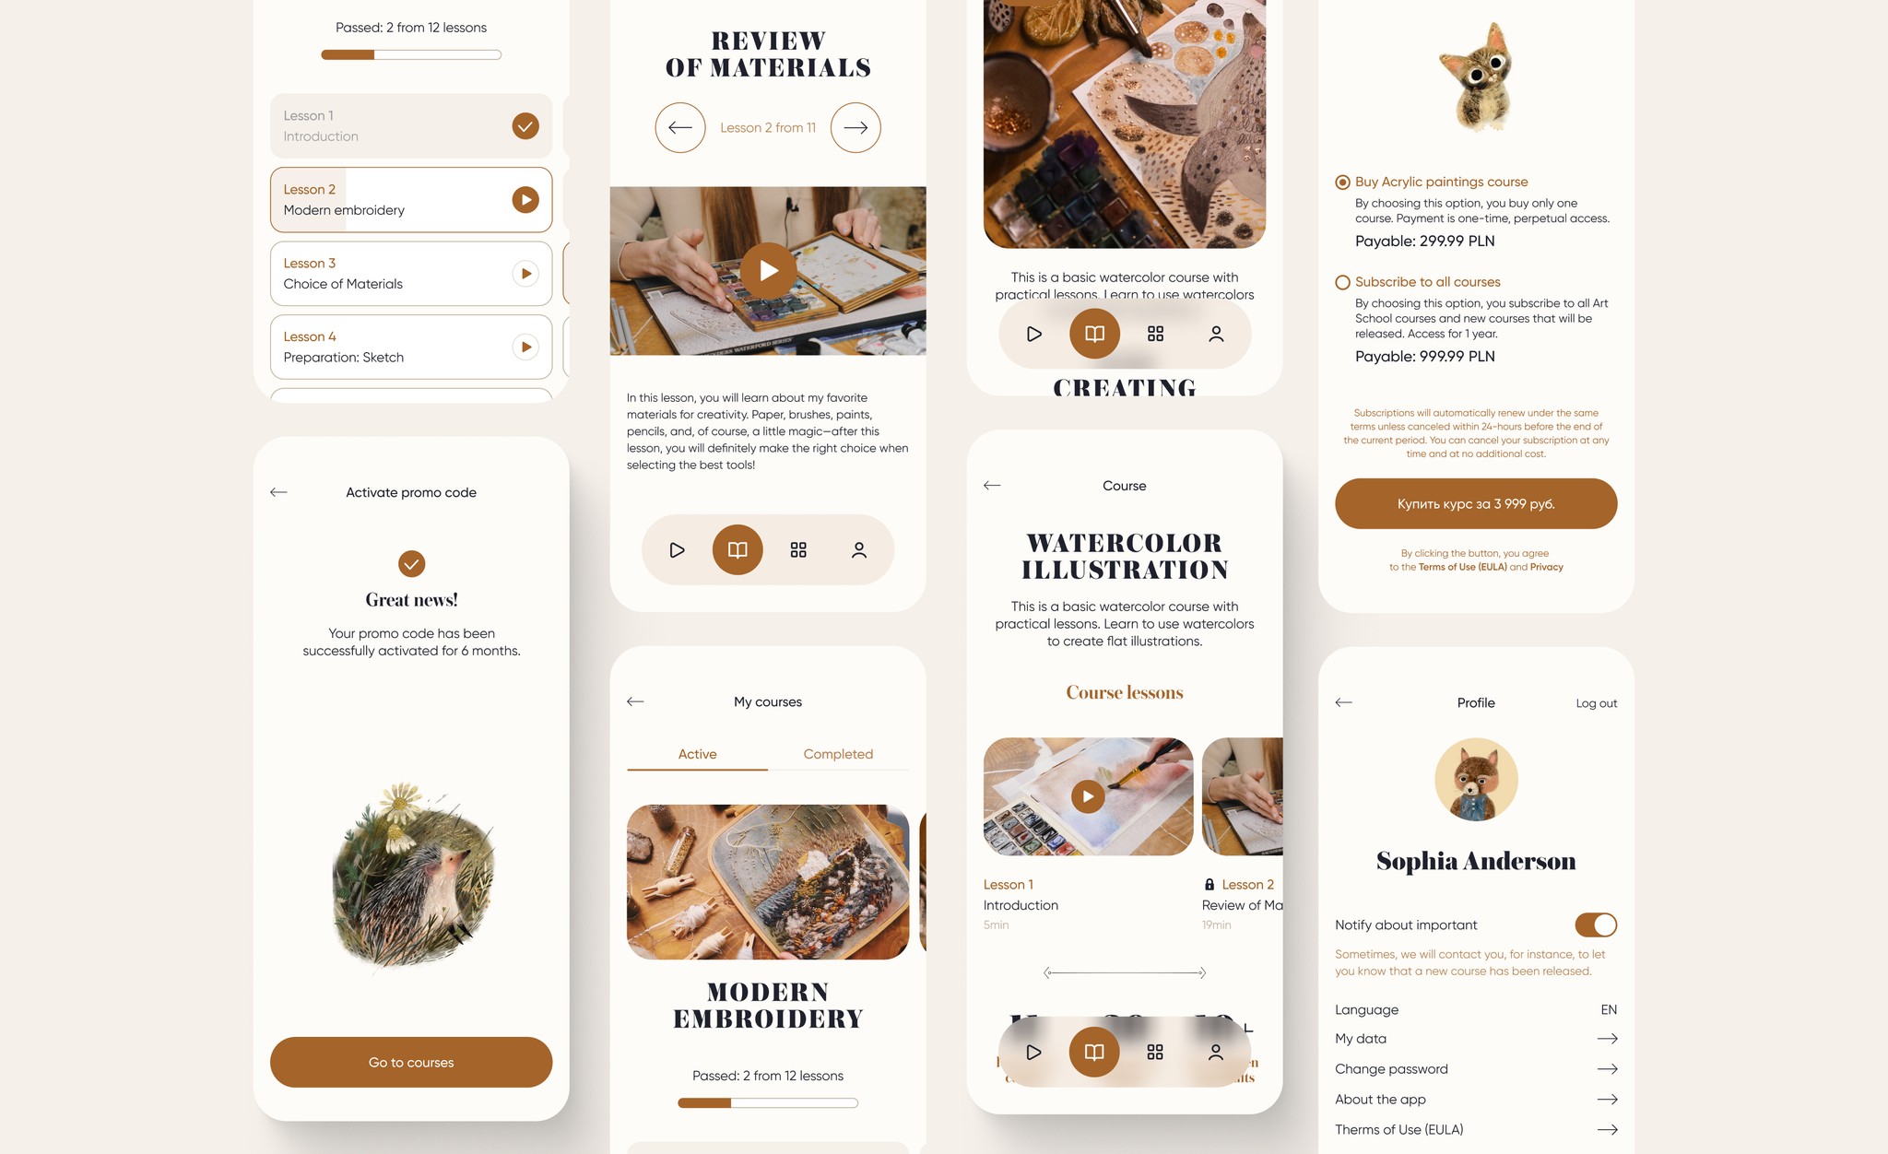Click the Go to courses button
1888x1154 pixels.
click(x=410, y=1063)
